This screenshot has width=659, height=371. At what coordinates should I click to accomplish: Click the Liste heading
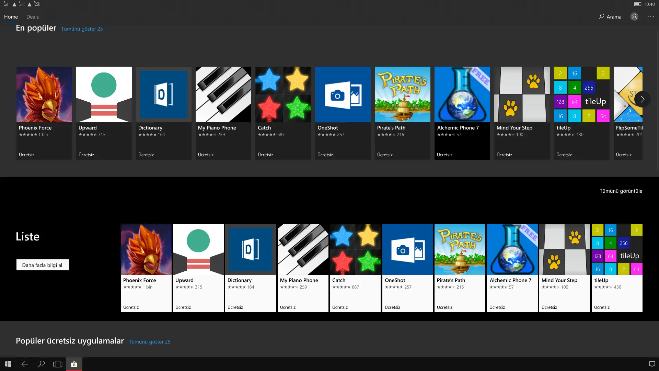click(x=28, y=237)
